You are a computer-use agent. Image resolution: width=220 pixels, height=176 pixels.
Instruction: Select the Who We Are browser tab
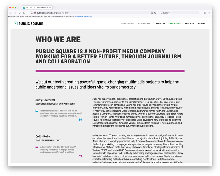37,8
